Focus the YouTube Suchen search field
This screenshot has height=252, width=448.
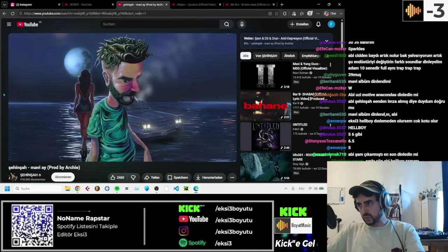160,24
